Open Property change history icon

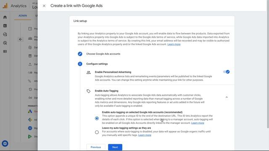click(30, 89)
